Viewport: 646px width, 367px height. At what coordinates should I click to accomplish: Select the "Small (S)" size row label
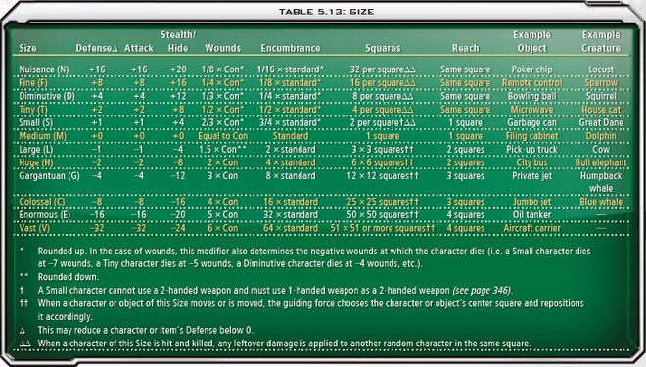35,122
